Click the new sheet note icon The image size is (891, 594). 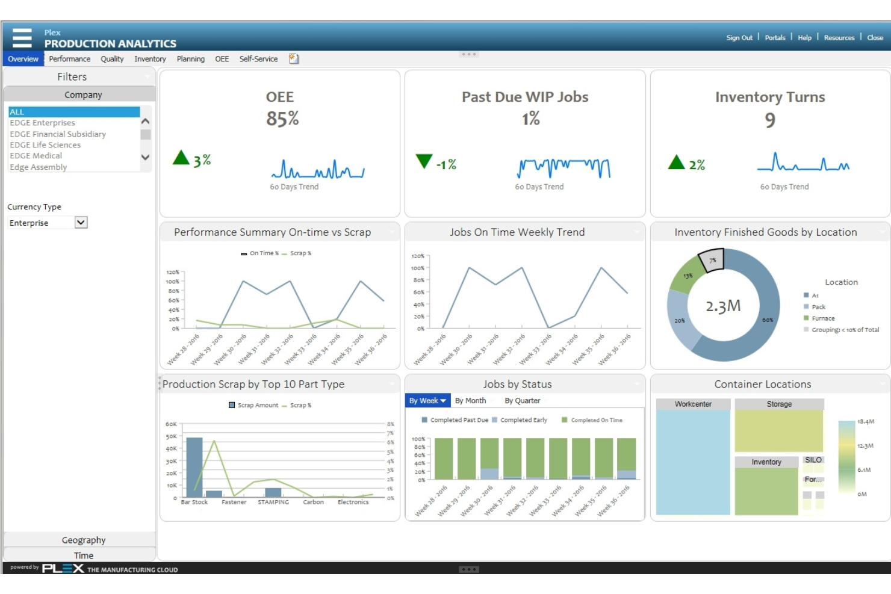294,59
